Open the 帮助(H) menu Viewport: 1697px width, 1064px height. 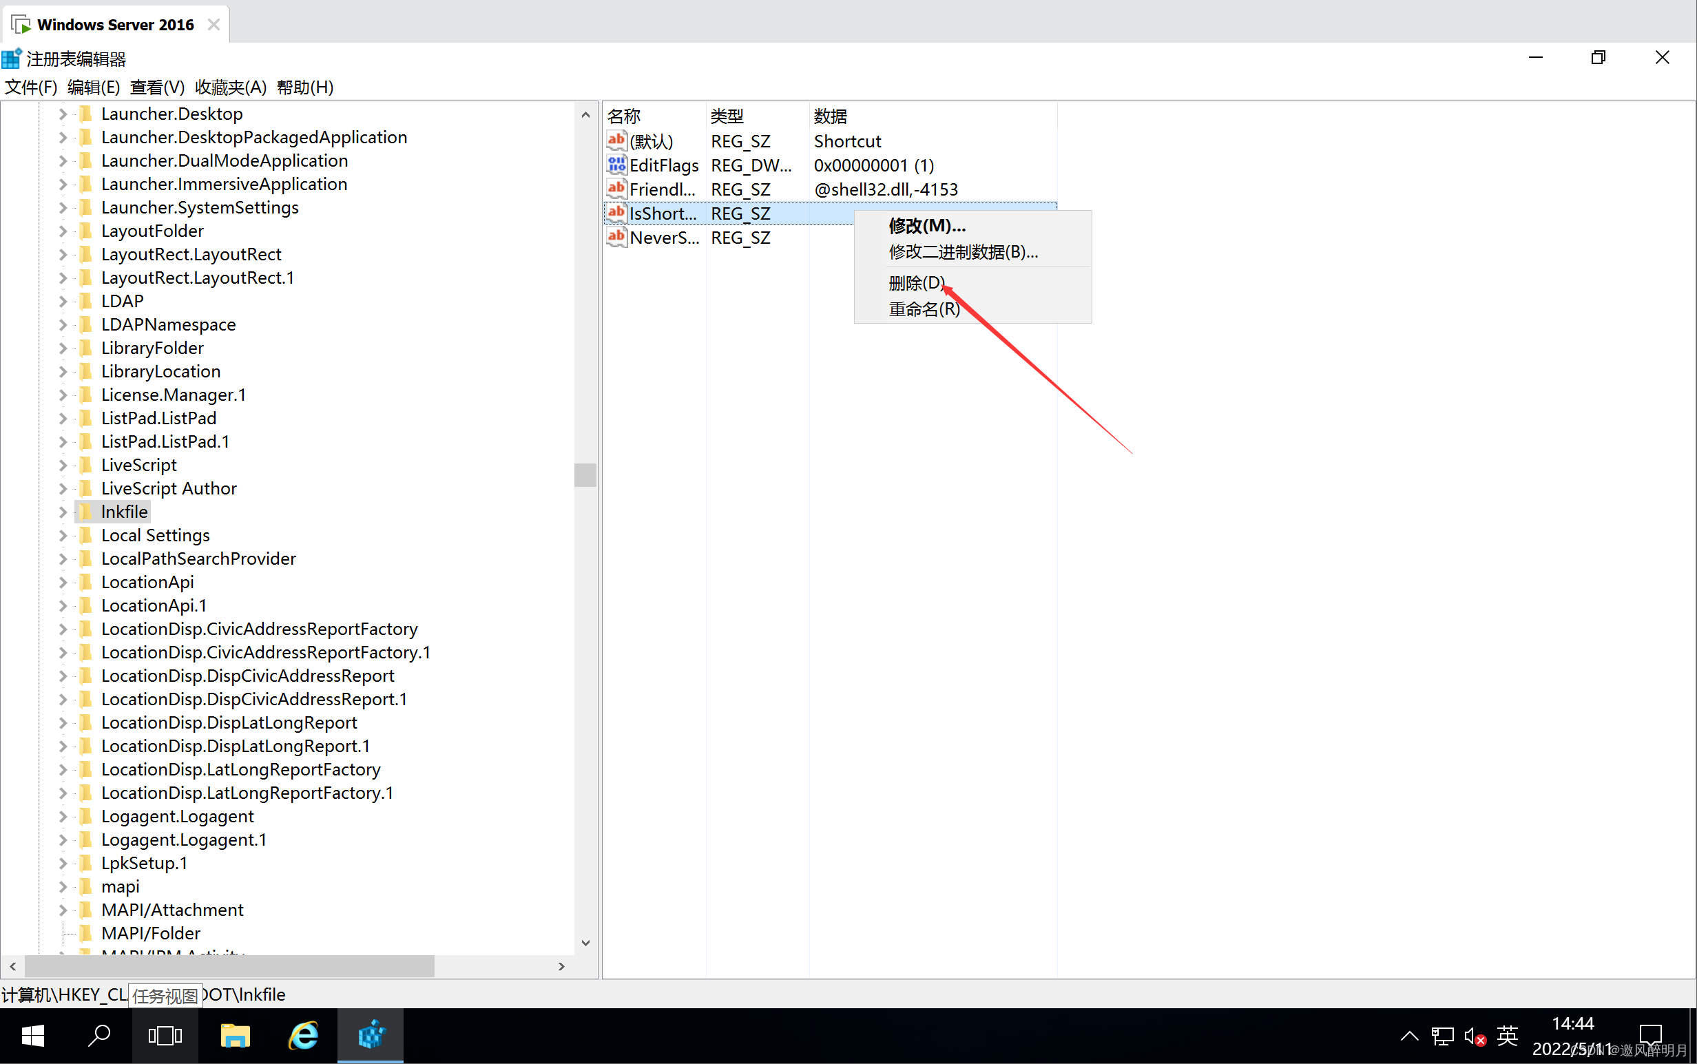tap(304, 87)
